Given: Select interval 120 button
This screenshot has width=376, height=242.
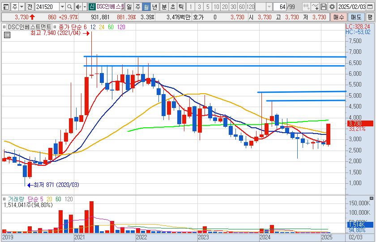Looking at the screenshot, I should pyautogui.click(x=251, y=7).
